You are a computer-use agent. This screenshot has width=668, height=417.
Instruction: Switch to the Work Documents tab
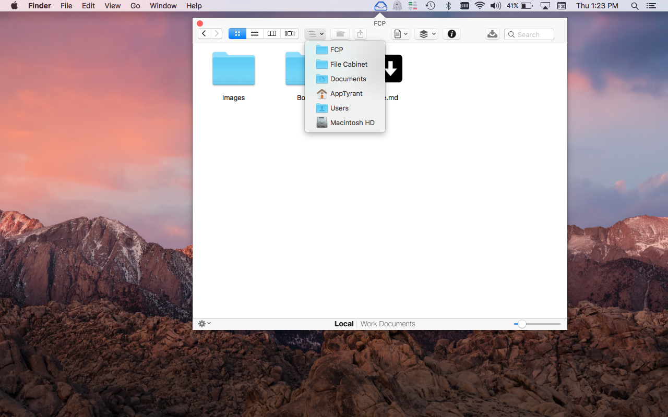[388, 324]
